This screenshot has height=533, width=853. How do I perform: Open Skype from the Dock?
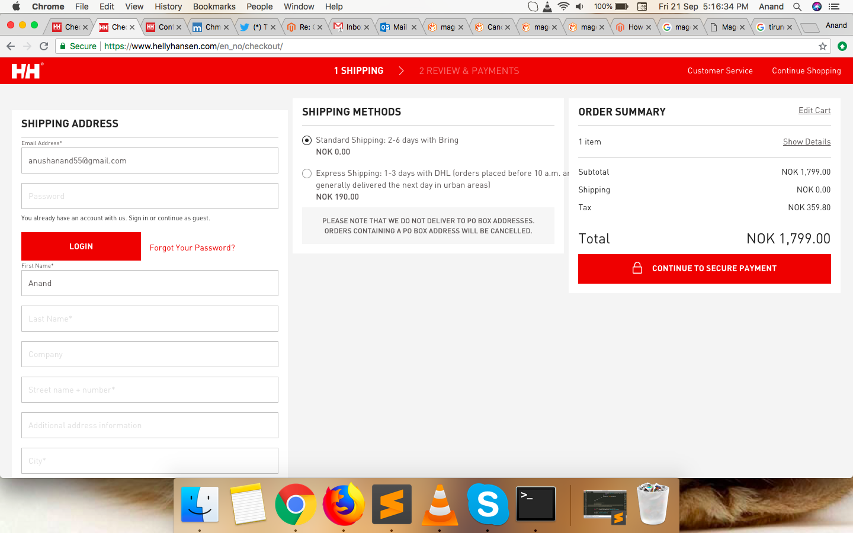pos(487,504)
